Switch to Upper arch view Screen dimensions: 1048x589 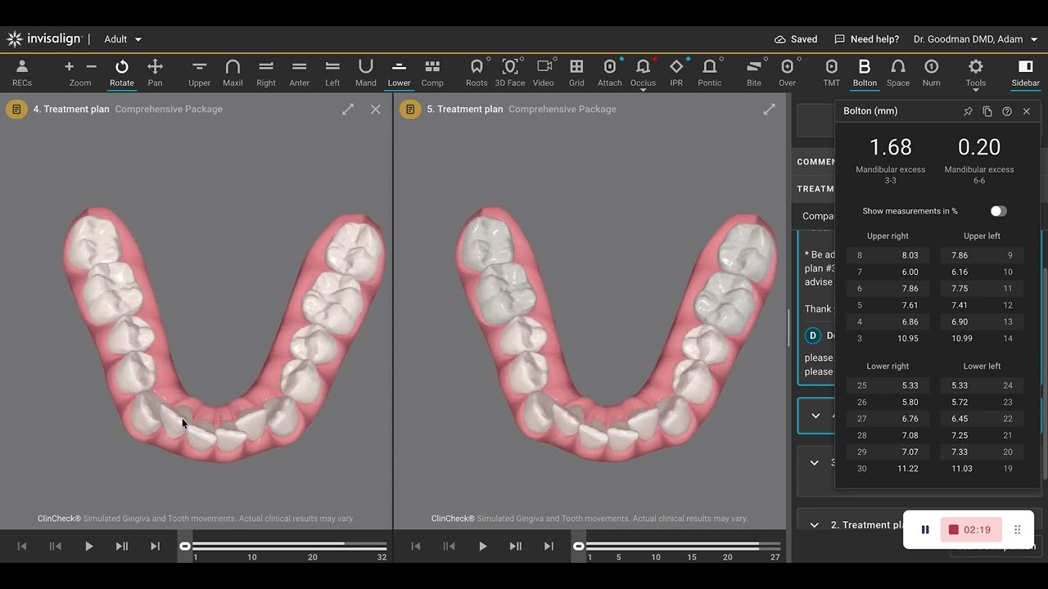pos(199,72)
